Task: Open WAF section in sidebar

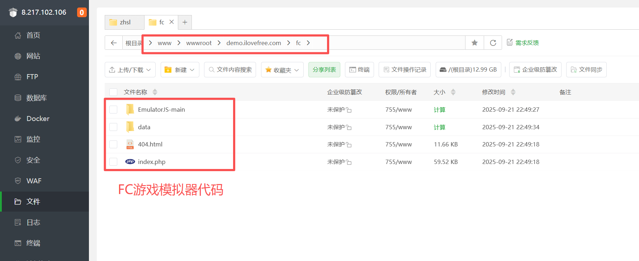Action: [x=34, y=181]
